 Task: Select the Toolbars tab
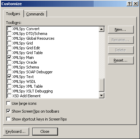[x=13, y=14]
